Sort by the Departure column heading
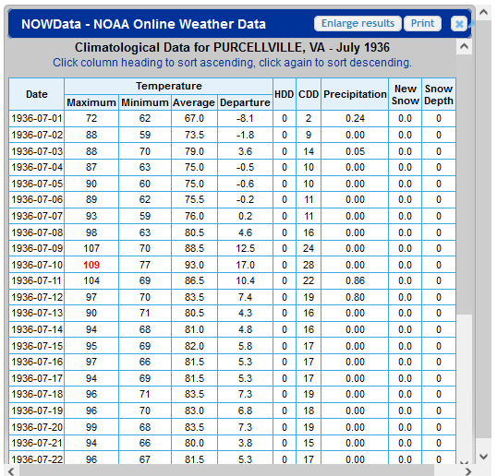Screen dimensions: 497x476 245,102
